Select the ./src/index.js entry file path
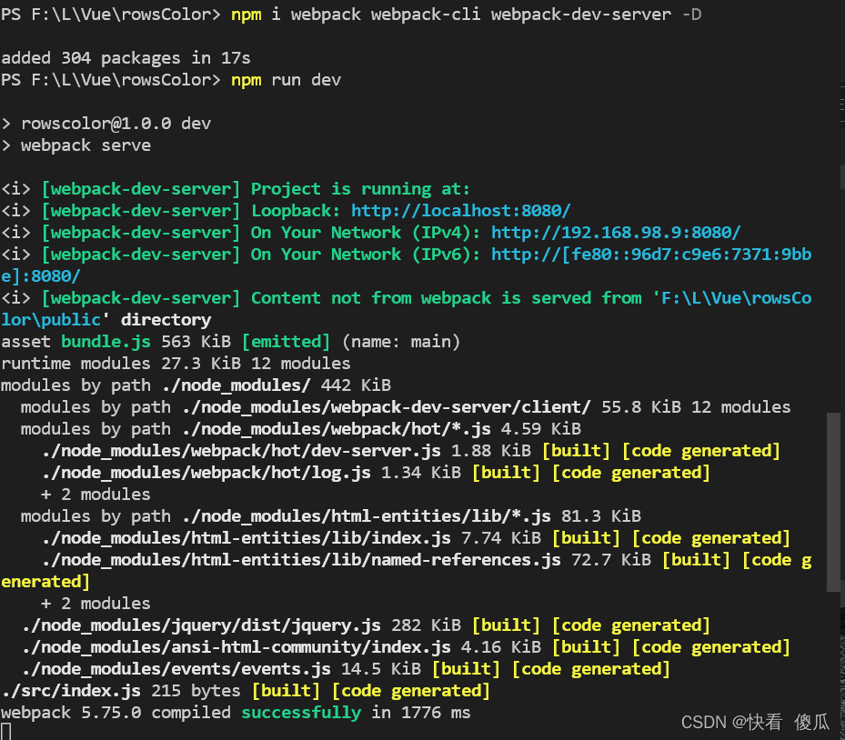Screen dimensions: 845x740 pos(69,690)
